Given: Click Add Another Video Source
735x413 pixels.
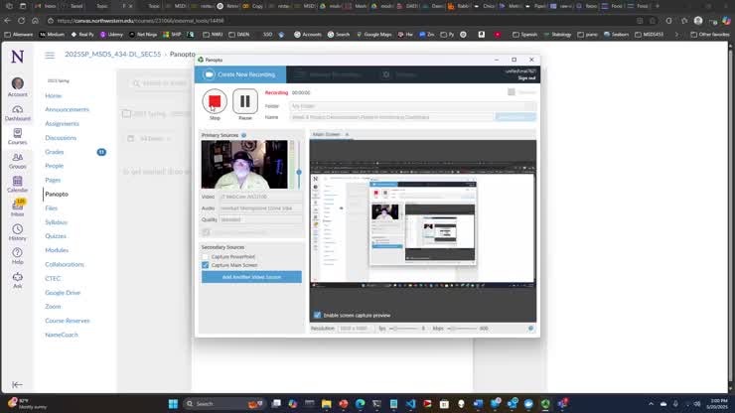Looking at the screenshot, I should 251,277.
